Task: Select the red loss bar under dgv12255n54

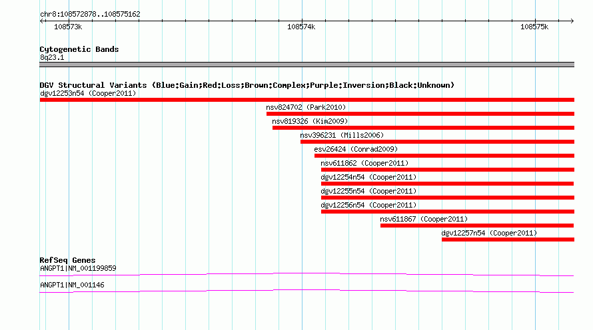Action: [x=447, y=198]
